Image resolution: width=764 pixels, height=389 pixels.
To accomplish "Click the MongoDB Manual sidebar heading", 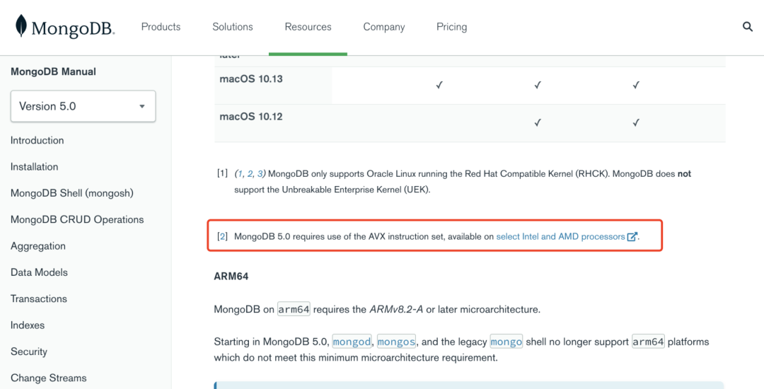I will tap(53, 71).
